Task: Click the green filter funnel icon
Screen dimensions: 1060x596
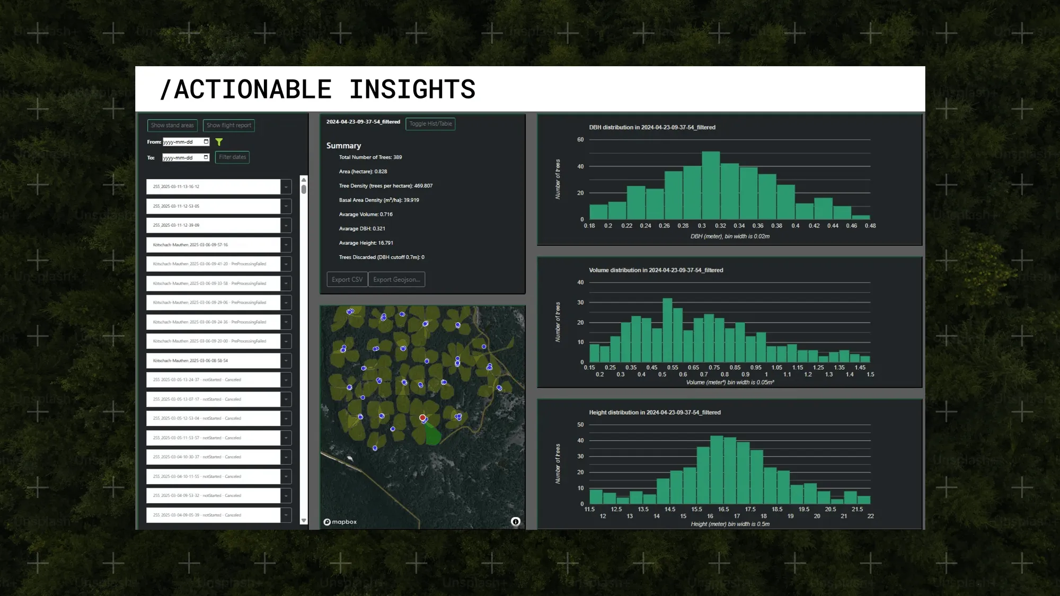Action: (219, 141)
